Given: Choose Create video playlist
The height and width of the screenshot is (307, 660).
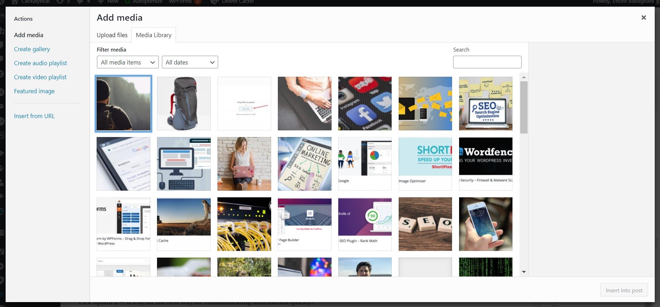Looking at the screenshot, I should click(40, 77).
